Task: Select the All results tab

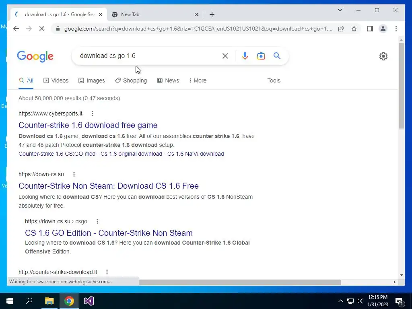Action: [26, 80]
